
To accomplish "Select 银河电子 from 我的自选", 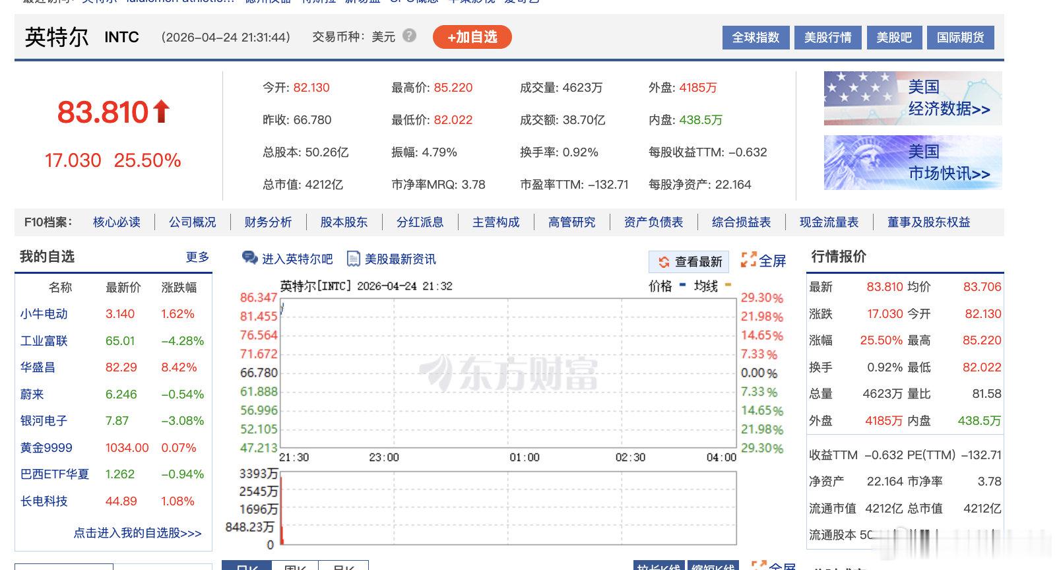I will pyautogui.click(x=44, y=421).
